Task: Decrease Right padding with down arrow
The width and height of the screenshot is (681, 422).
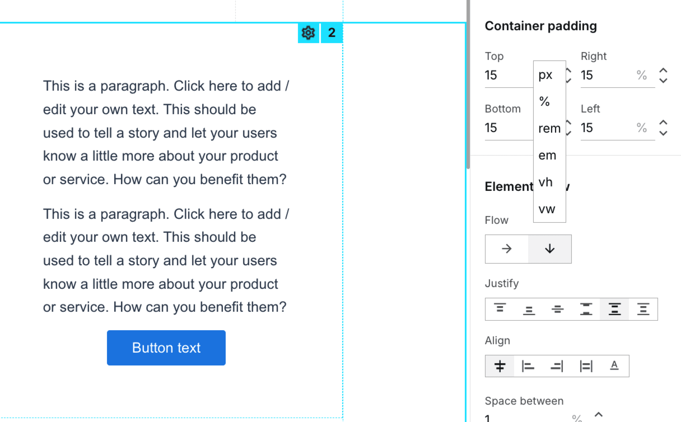Action: (663, 81)
